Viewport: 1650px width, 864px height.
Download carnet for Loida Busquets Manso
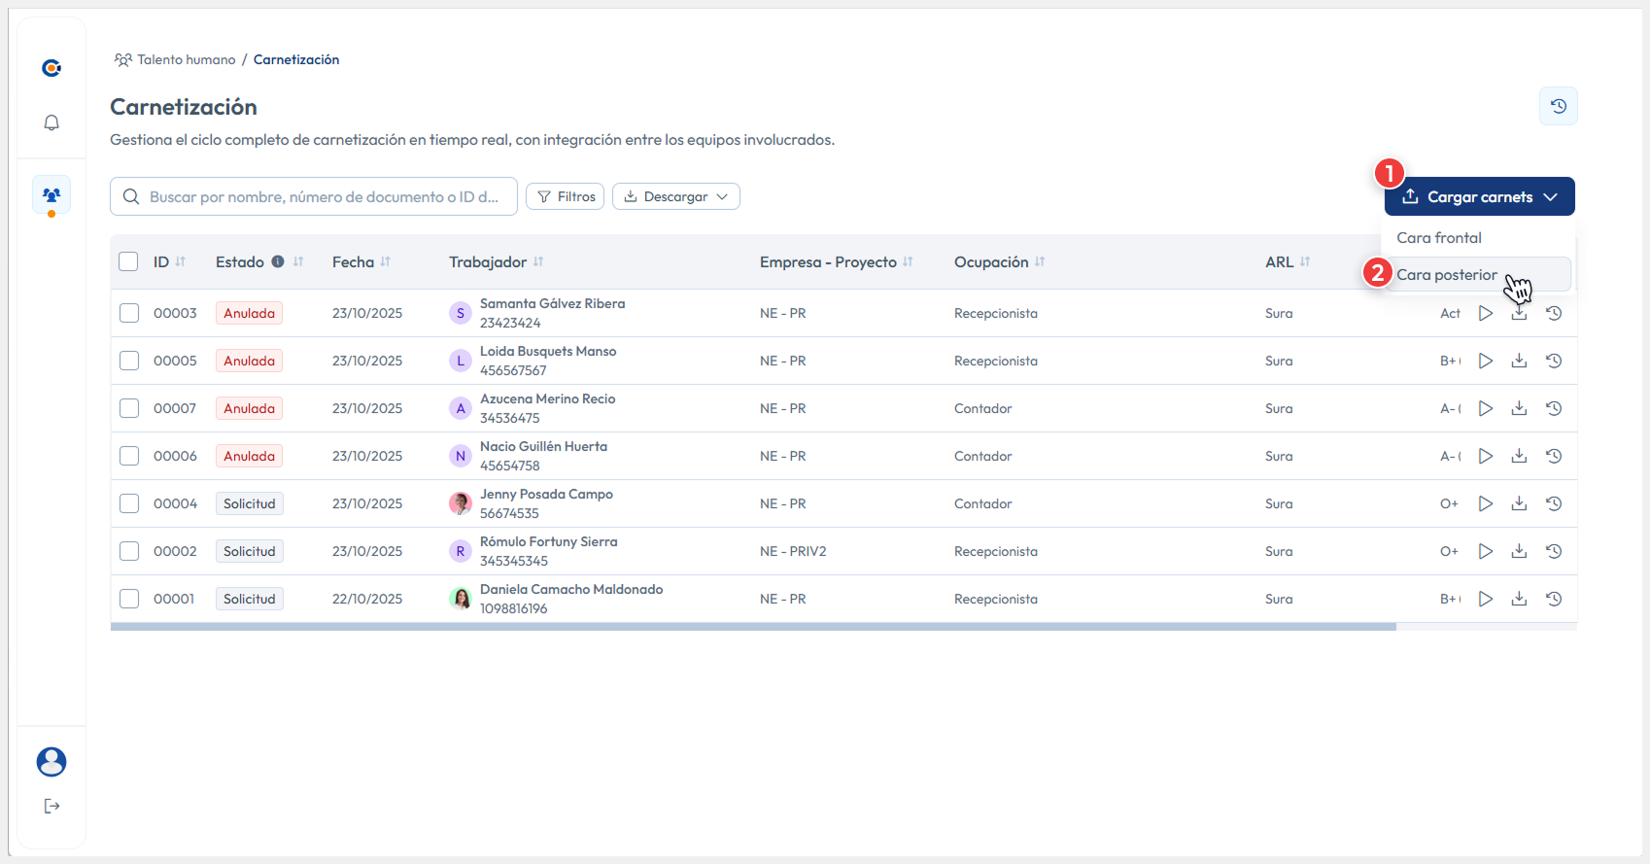tap(1519, 361)
